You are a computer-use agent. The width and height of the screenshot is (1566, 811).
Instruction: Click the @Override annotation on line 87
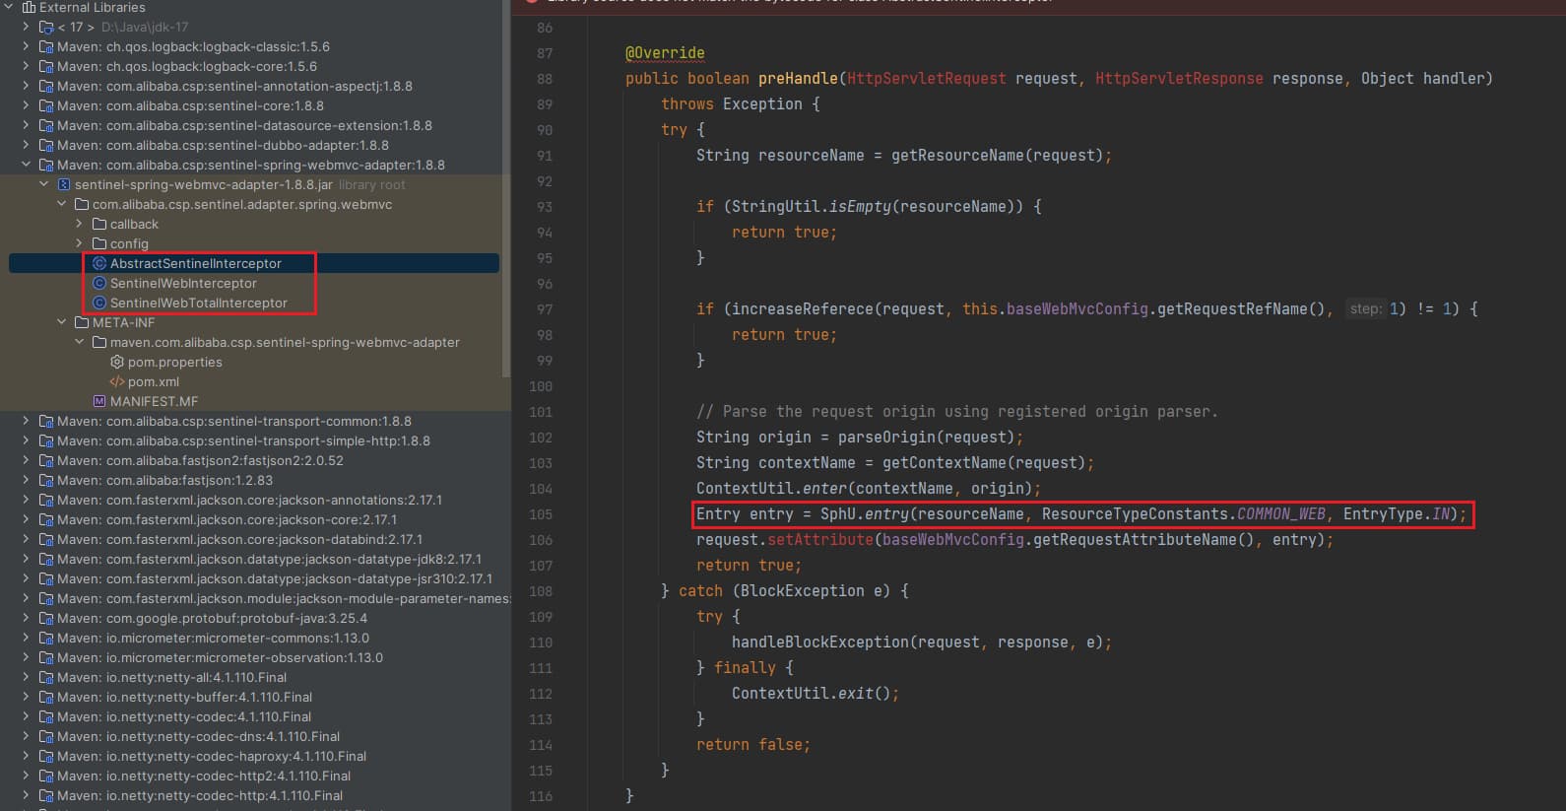pos(665,52)
